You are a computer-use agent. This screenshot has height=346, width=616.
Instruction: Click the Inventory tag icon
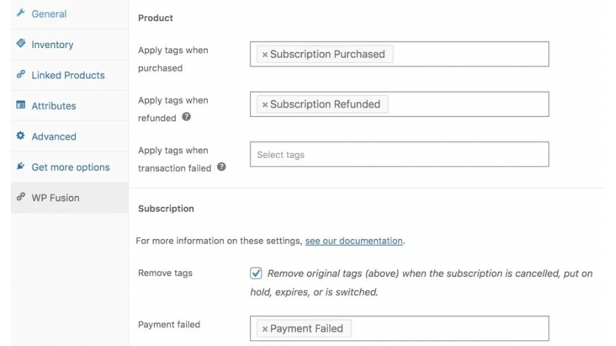pos(21,43)
